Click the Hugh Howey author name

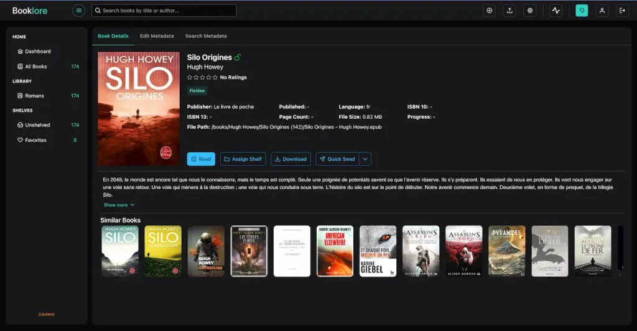pos(205,67)
